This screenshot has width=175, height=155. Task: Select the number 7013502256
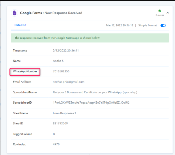[x=61, y=71]
